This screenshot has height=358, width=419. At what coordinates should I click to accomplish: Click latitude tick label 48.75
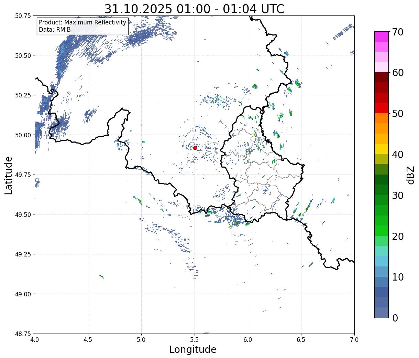coord(23,334)
